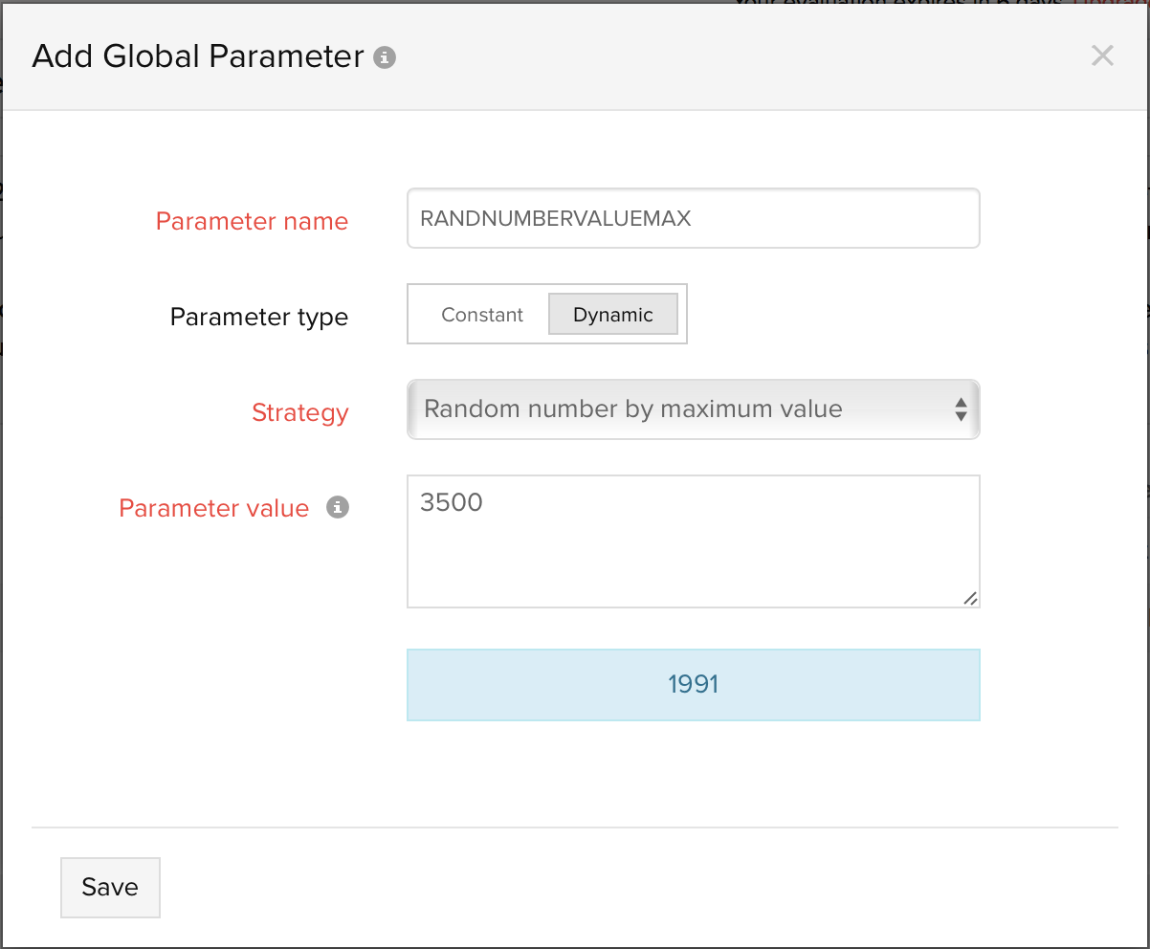
Task: Click the red Strategy label
Action: click(299, 412)
